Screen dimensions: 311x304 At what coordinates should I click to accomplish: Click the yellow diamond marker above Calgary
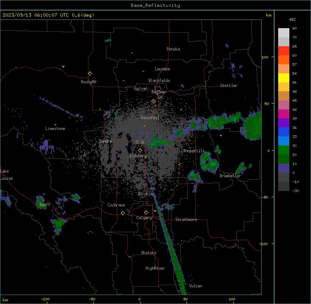tap(146, 213)
